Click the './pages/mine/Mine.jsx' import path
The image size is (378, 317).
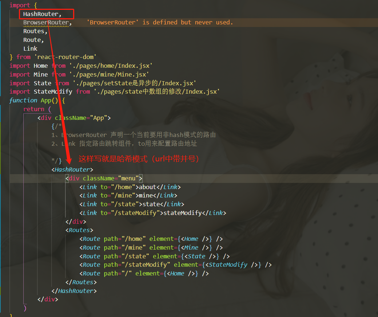[x=109, y=75]
